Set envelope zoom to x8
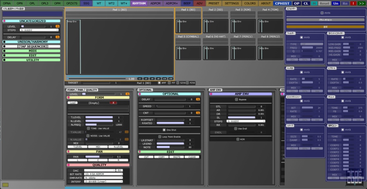 click(158, 79)
